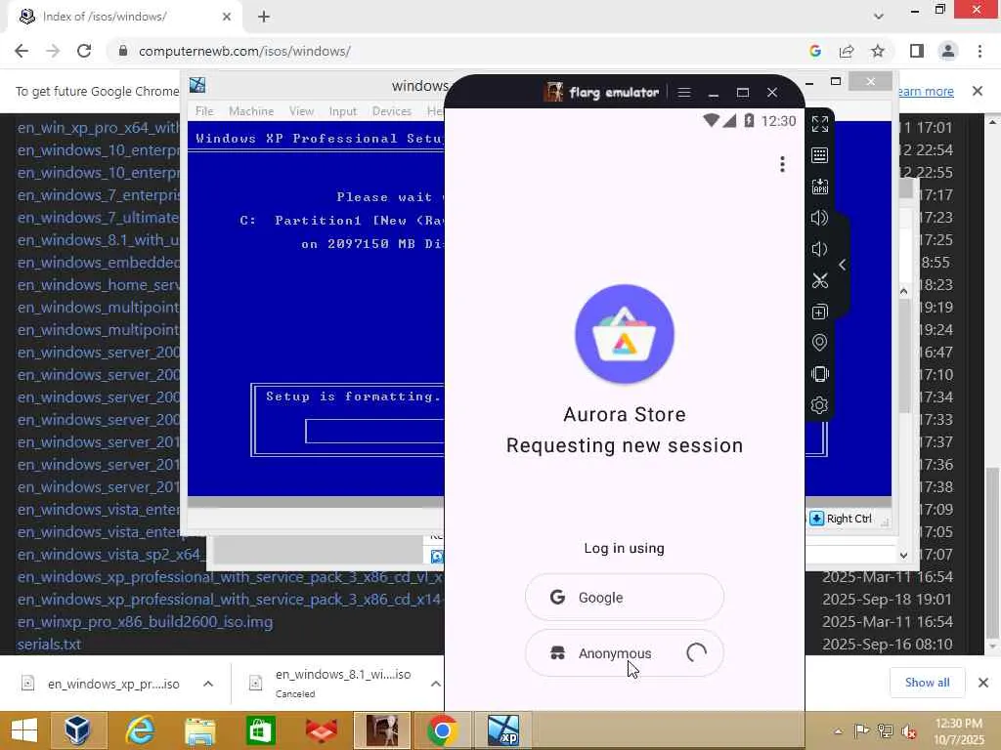This screenshot has height=750, width=1001.
Task: Reload the Chrome page
Action: point(84,51)
